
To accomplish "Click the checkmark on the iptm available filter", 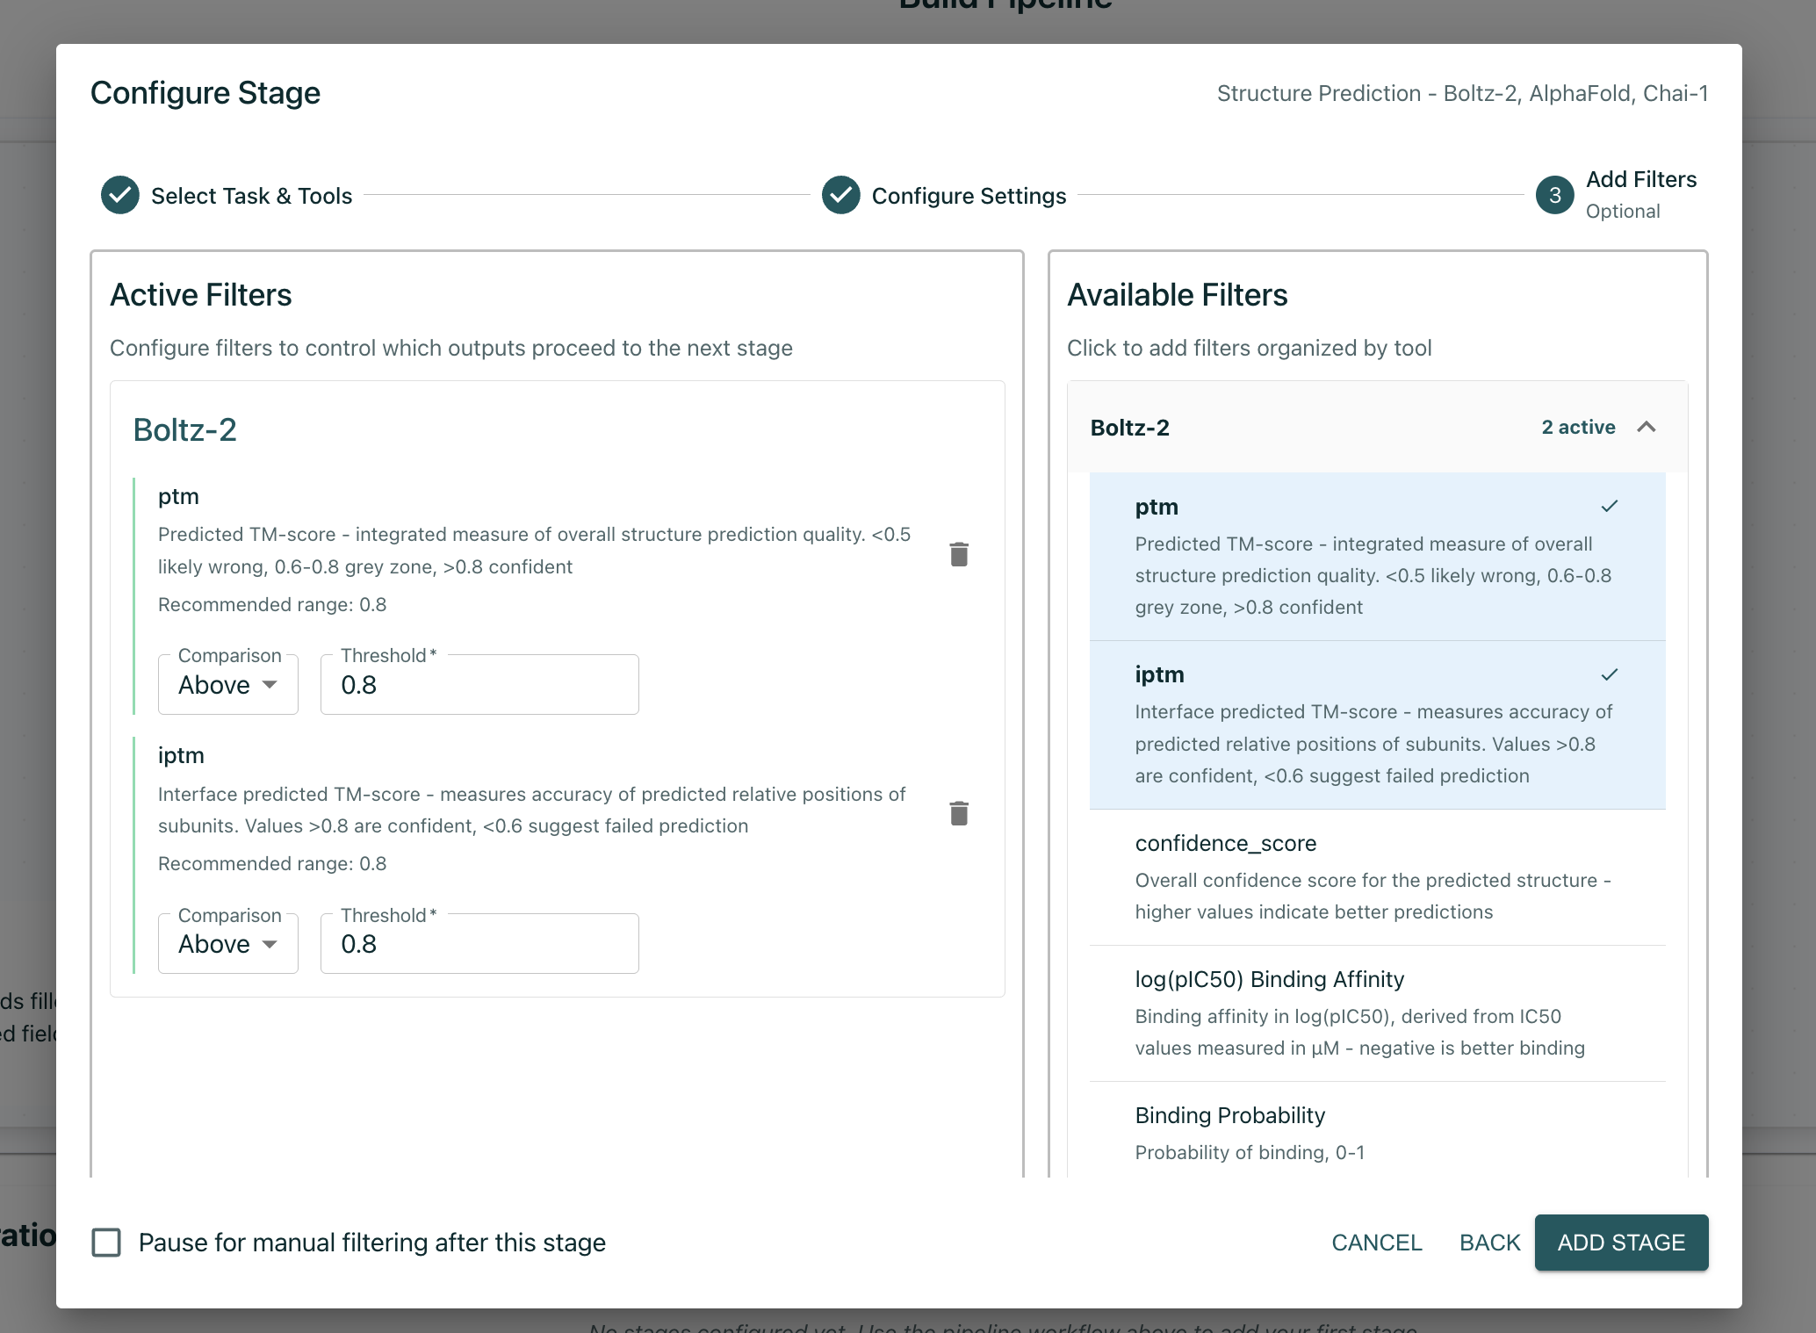I will pos(1610,674).
